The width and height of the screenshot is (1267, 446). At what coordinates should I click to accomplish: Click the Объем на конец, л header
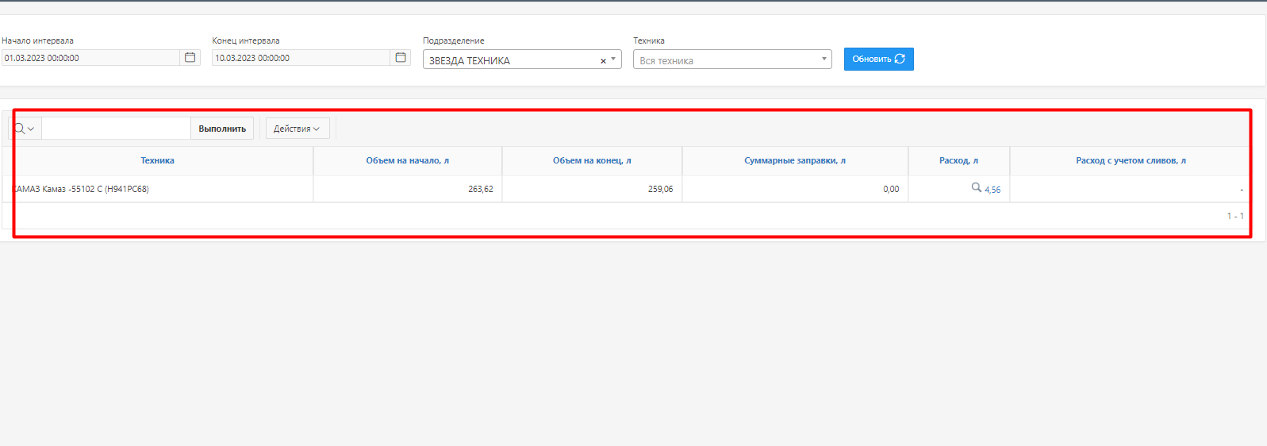coord(592,160)
